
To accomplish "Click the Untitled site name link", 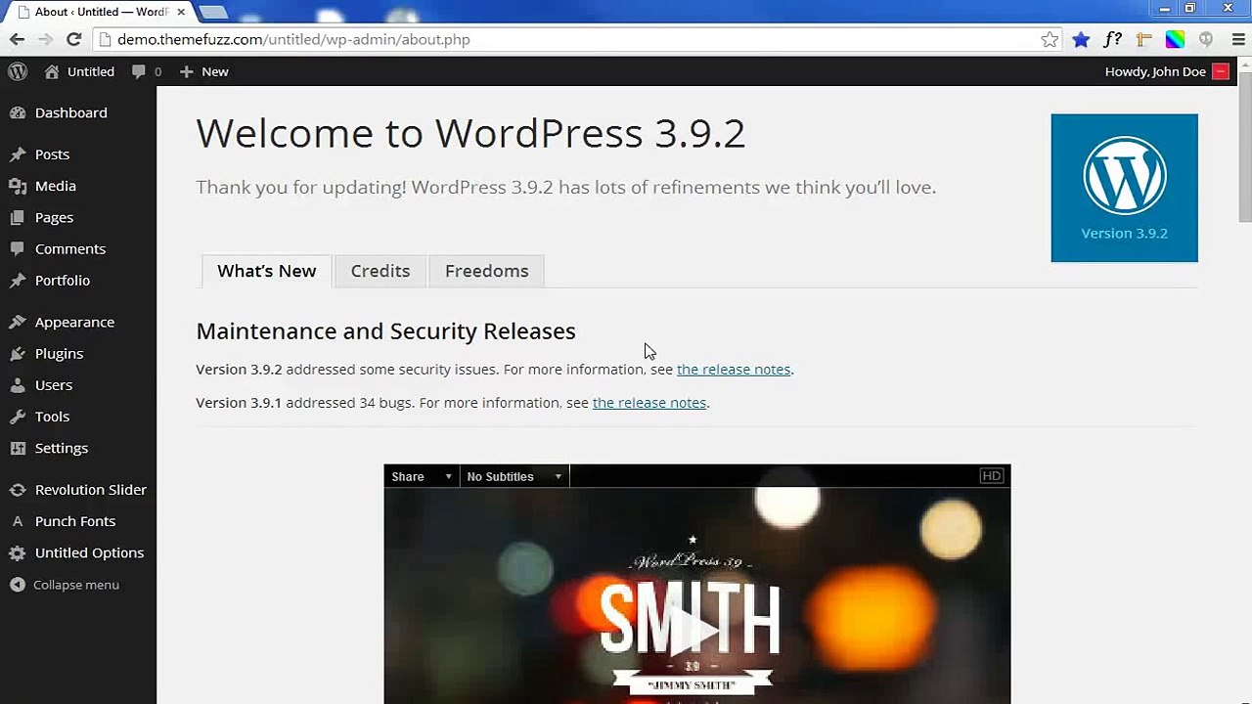I will point(90,71).
